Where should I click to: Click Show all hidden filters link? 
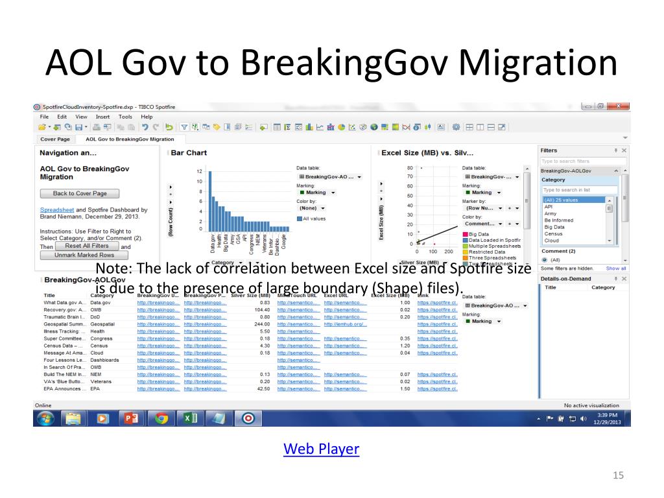(x=616, y=268)
